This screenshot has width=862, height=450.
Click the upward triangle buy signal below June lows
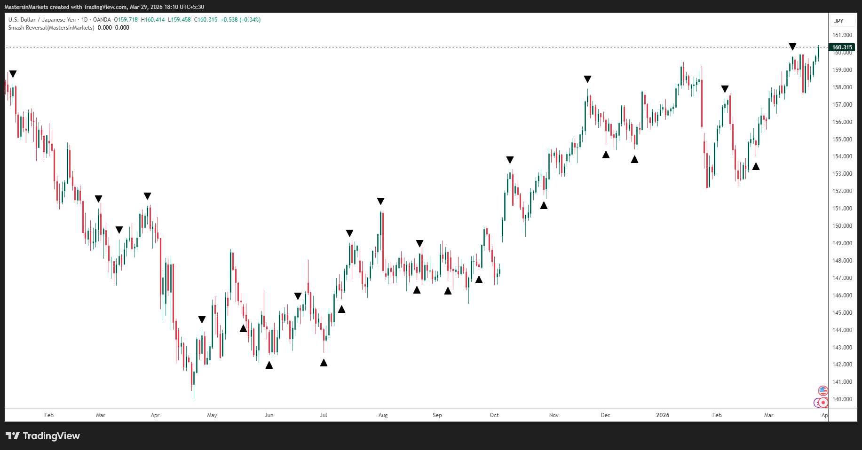click(x=269, y=365)
